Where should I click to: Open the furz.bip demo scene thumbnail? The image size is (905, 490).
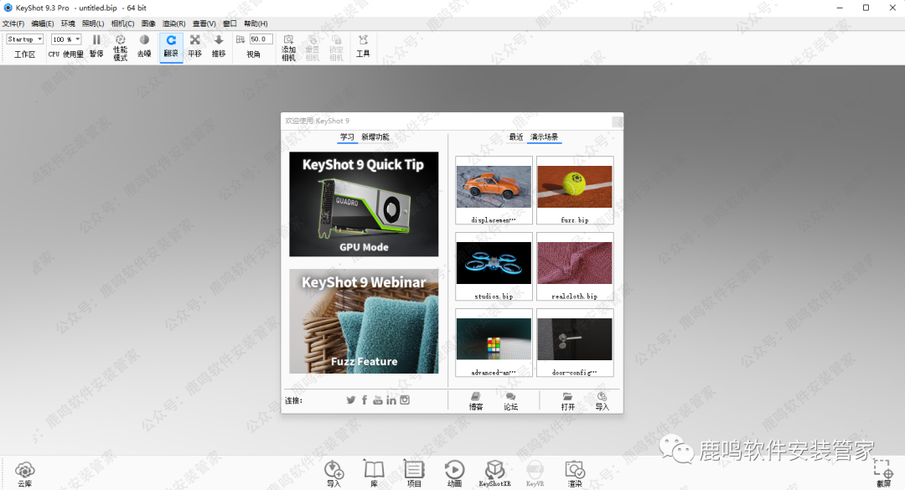pyautogui.click(x=575, y=191)
